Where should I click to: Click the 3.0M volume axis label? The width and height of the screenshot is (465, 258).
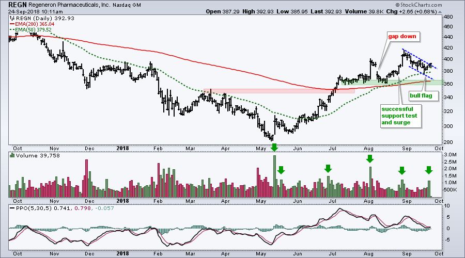pos(450,155)
